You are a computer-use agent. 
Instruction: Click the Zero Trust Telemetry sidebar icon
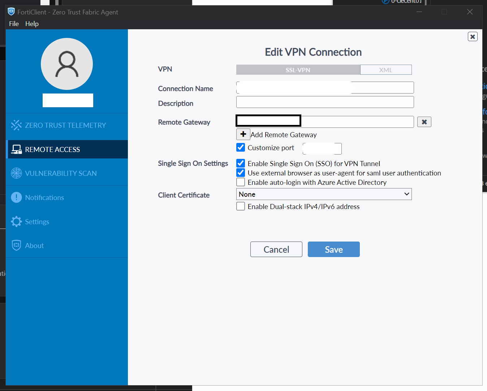pyautogui.click(x=16, y=125)
